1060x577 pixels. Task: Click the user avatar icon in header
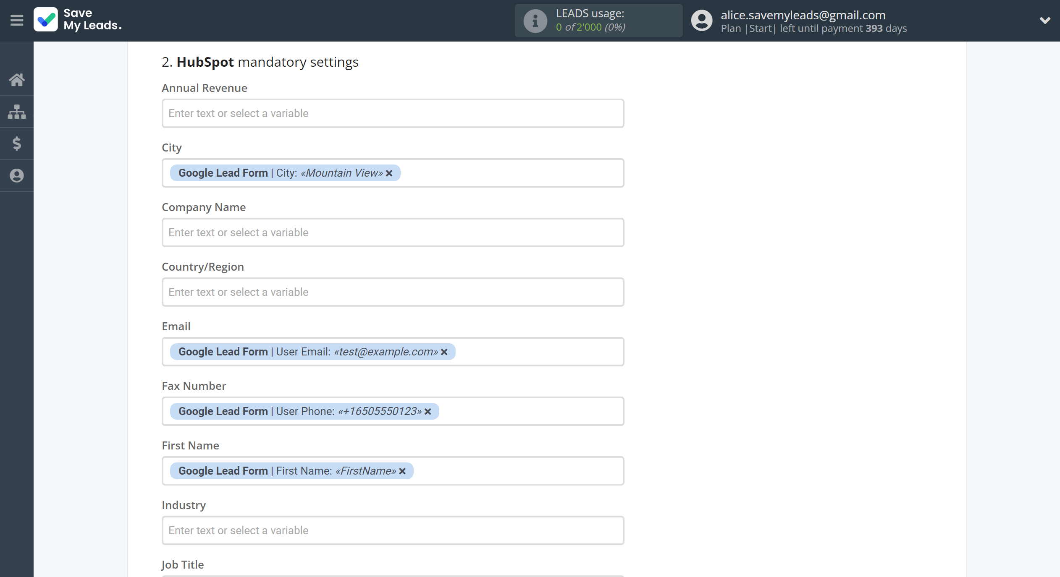click(701, 21)
